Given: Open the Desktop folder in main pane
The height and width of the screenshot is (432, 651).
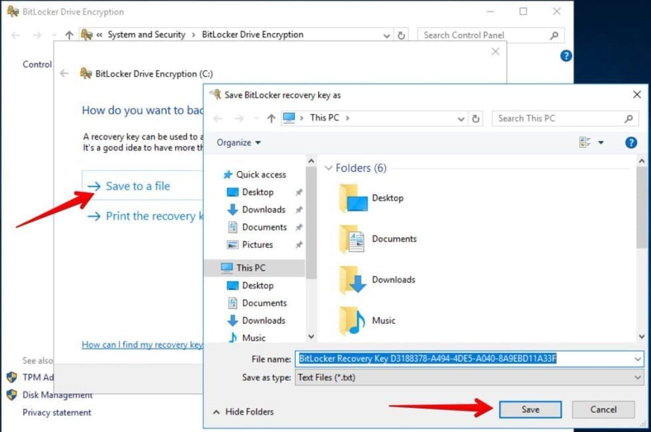Looking at the screenshot, I should click(x=353, y=198).
